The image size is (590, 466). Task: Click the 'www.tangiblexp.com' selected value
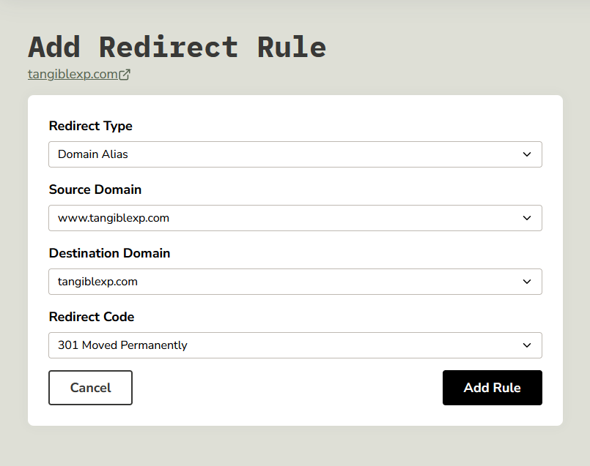[114, 218]
